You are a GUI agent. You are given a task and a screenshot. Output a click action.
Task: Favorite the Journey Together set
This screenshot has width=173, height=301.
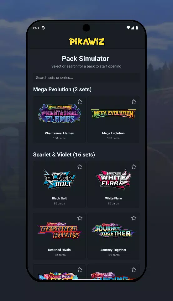134,218
